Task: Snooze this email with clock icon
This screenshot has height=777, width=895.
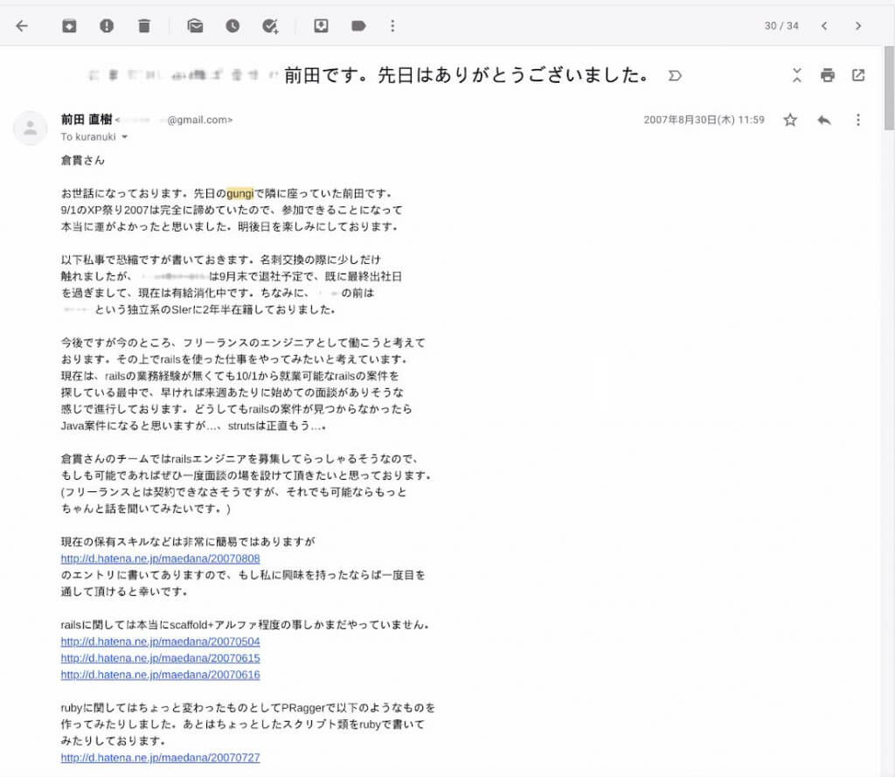Action: [x=232, y=26]
